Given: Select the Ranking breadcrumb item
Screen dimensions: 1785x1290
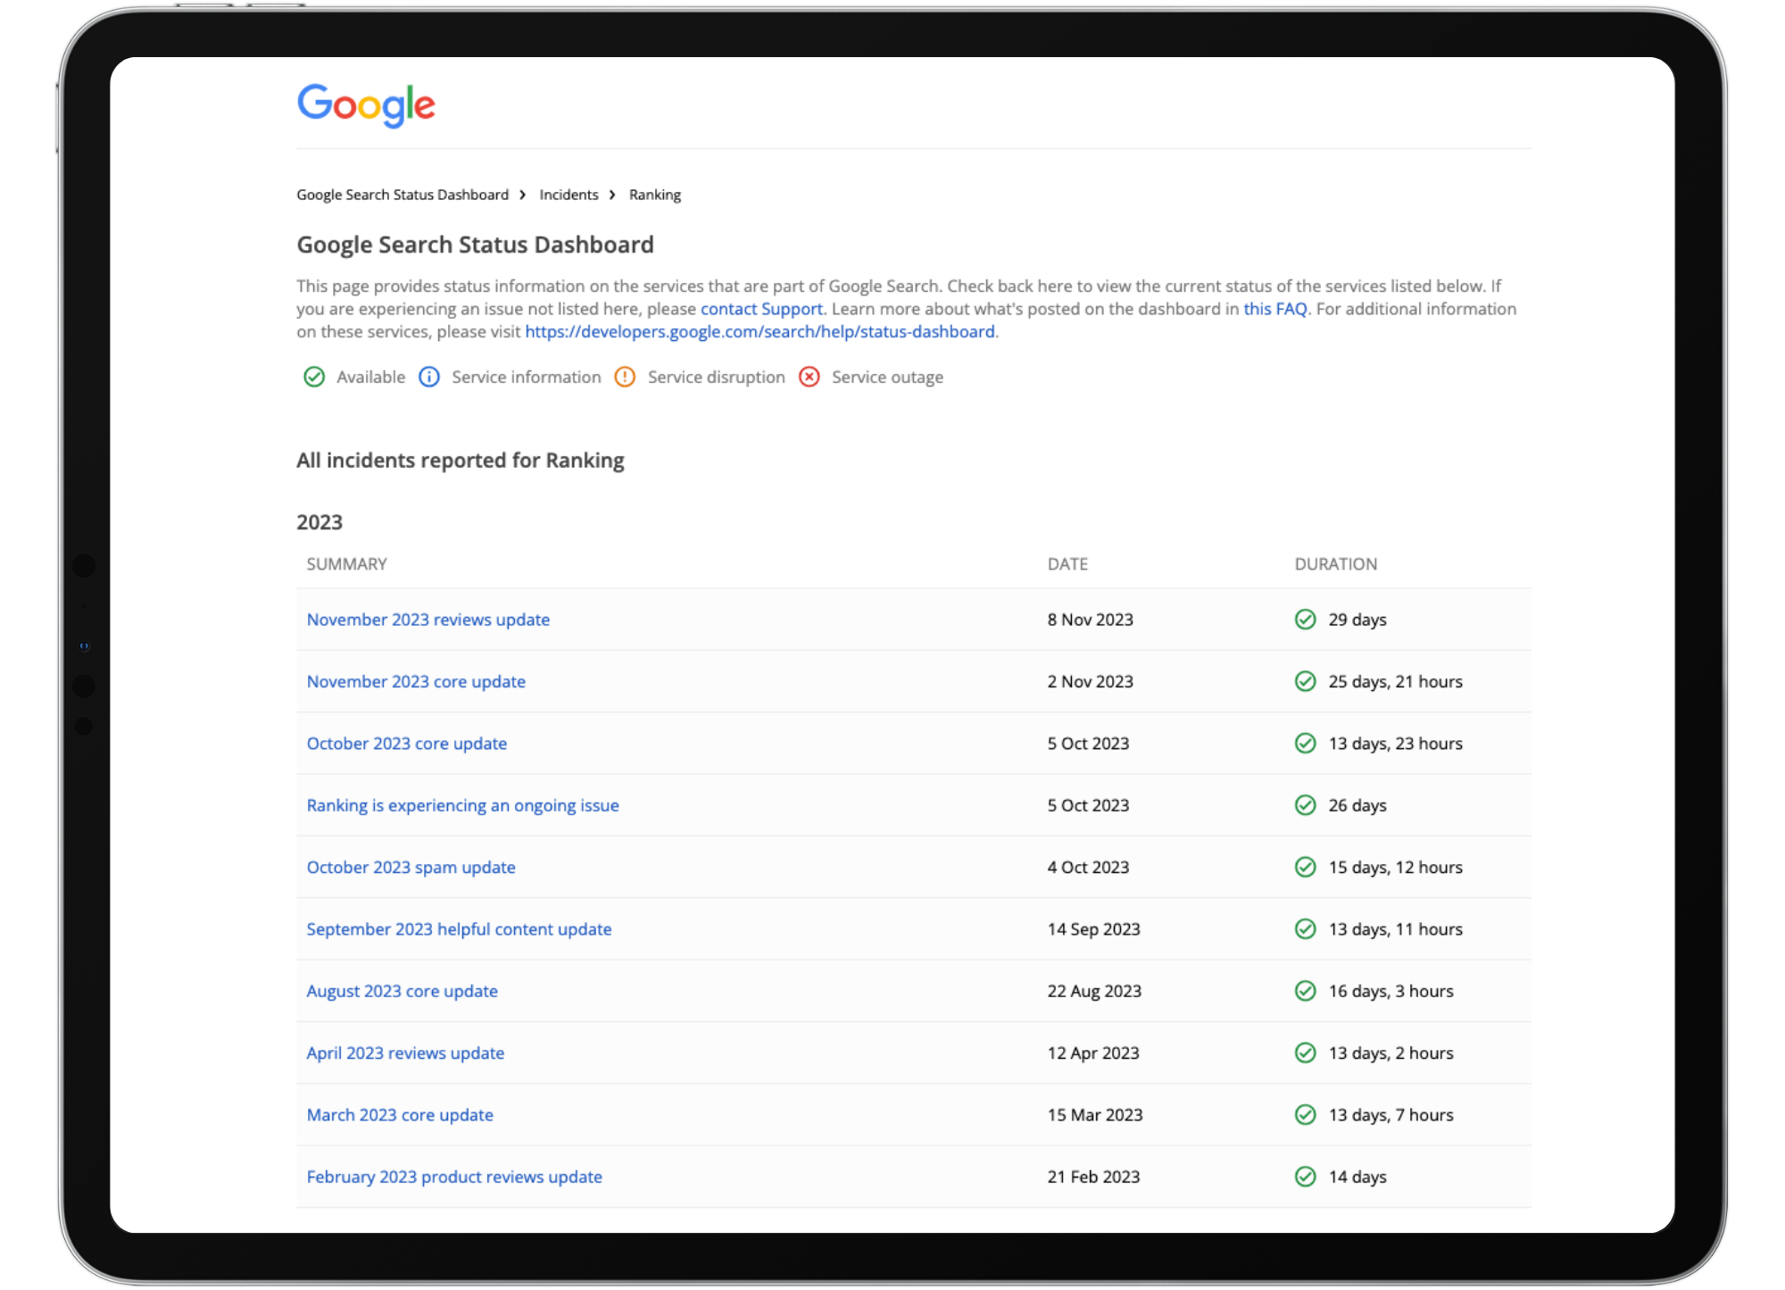Looking at the screenshot, I should coord(655,195).
